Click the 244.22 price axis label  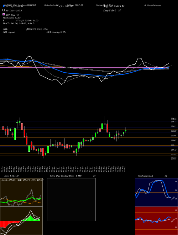point(173,131)
